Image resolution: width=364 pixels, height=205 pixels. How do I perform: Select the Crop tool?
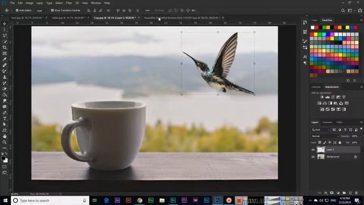(5, 47)
